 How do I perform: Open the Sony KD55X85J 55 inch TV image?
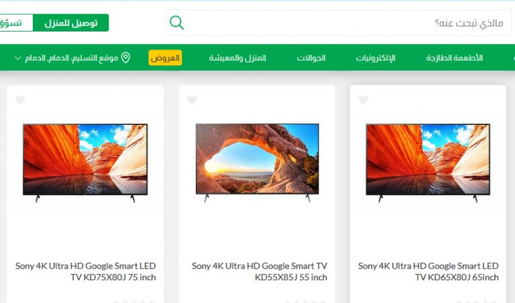click(257, 163)
